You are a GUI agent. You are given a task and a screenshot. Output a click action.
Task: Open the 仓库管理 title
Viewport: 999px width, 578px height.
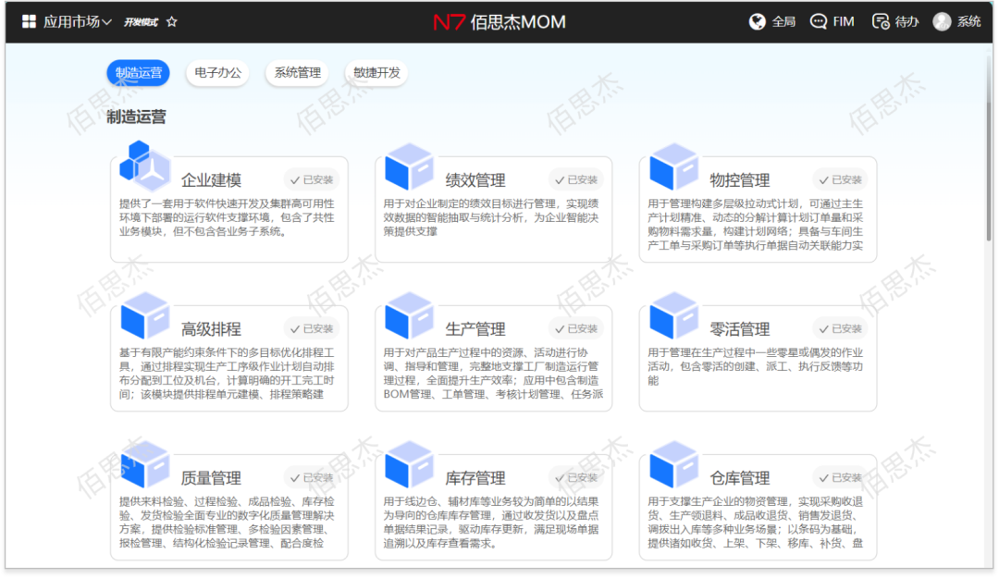[740, 478]
